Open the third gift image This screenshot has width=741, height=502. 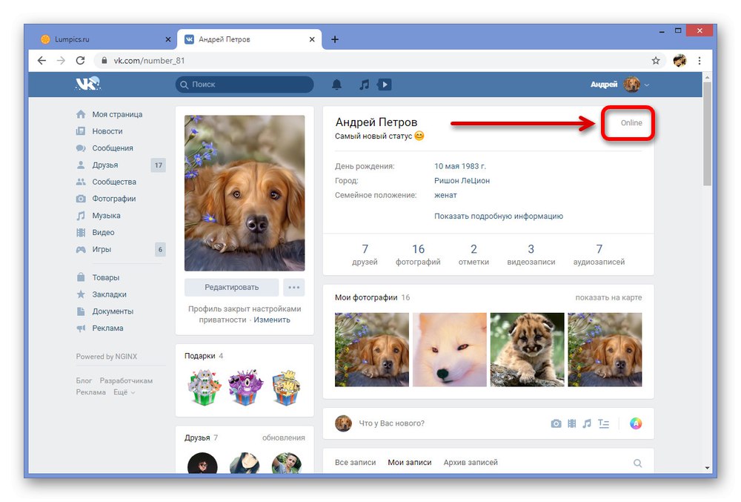point(286,387)
